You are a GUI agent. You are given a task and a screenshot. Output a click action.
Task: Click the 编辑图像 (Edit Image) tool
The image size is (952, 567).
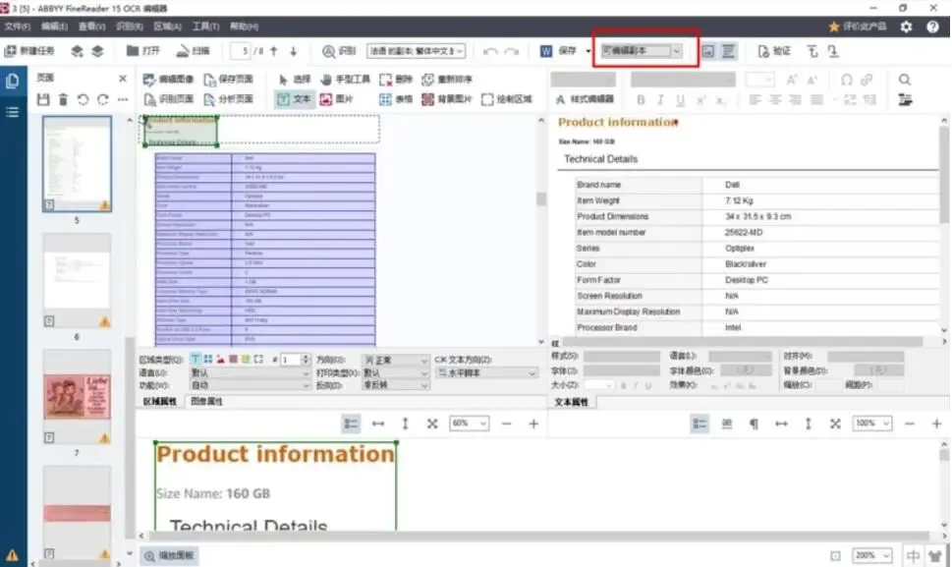[168, 80]
